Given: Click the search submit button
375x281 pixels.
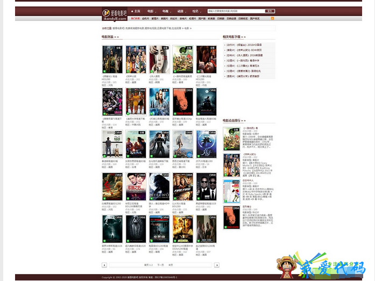Looking at the screenshot, I should 270,11.
